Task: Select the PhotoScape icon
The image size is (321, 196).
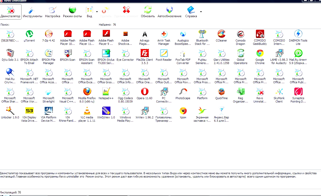Action: coord(183,91)
